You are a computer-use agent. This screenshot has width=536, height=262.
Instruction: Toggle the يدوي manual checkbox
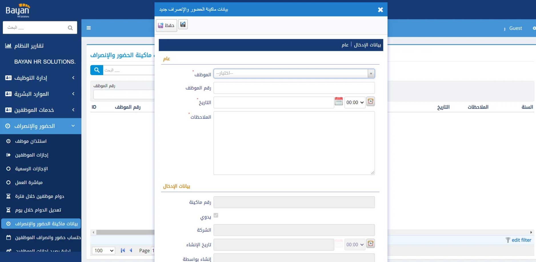tap(216, 215)
